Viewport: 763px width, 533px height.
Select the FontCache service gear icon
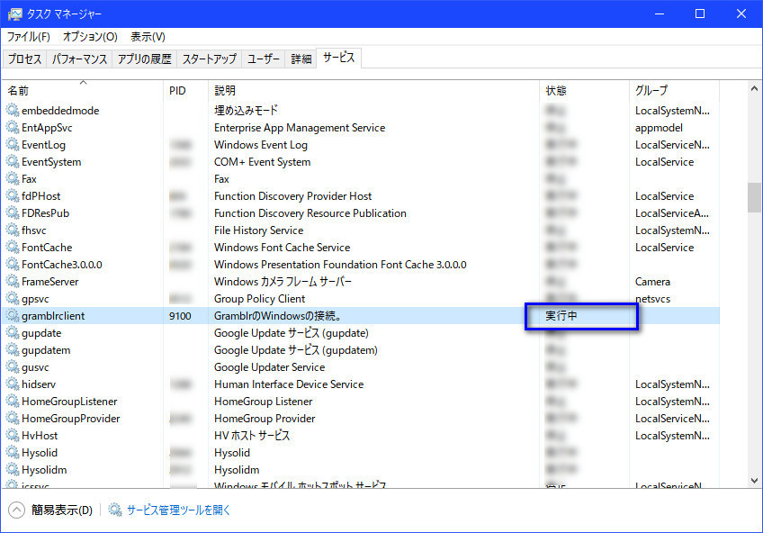13,248
